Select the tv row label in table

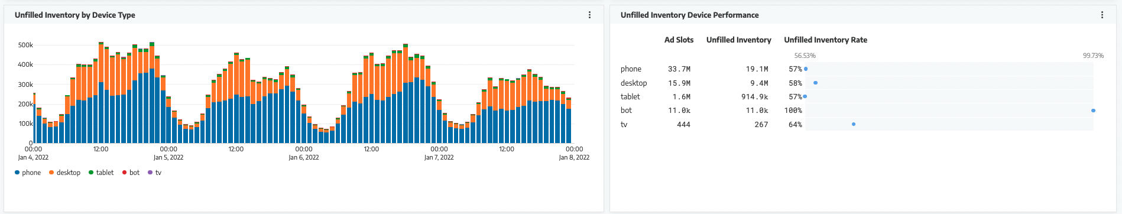624,124
